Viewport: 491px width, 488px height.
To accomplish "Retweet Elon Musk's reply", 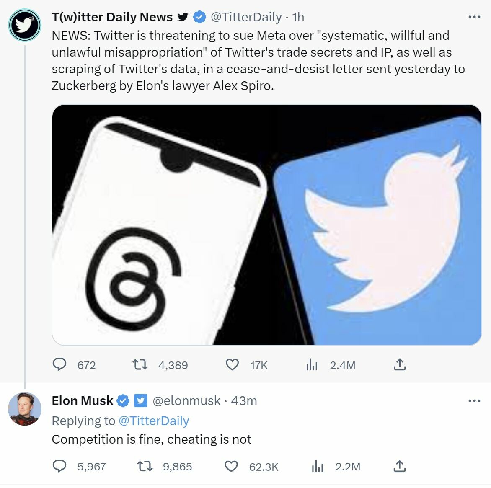I will [145, 466].
